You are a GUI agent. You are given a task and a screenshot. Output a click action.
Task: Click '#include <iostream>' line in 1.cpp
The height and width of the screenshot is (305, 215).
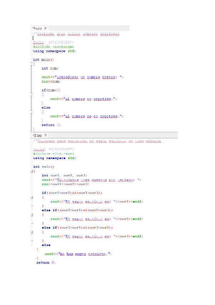pos(53,47)
